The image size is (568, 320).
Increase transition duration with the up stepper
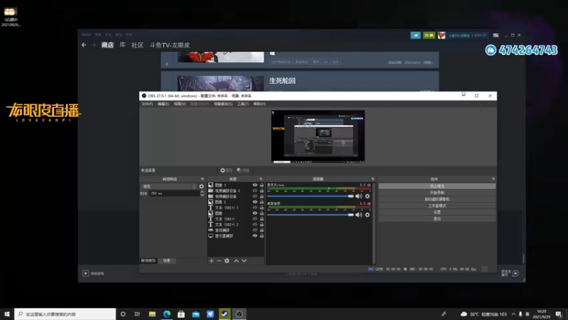(x=202, y=192)
